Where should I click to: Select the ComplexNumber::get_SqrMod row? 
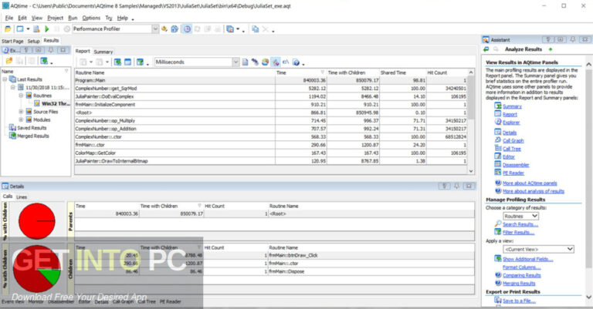tap(271, 89)
